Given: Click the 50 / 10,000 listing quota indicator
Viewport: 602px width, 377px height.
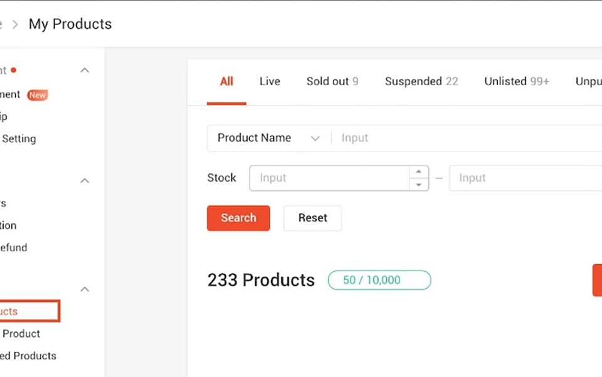Looking at the screenshot, I should click(x=379, y=280).
